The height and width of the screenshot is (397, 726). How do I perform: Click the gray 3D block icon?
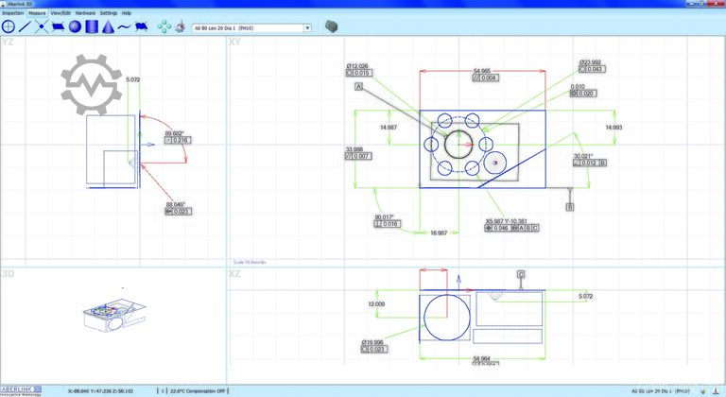click(332, 27)
